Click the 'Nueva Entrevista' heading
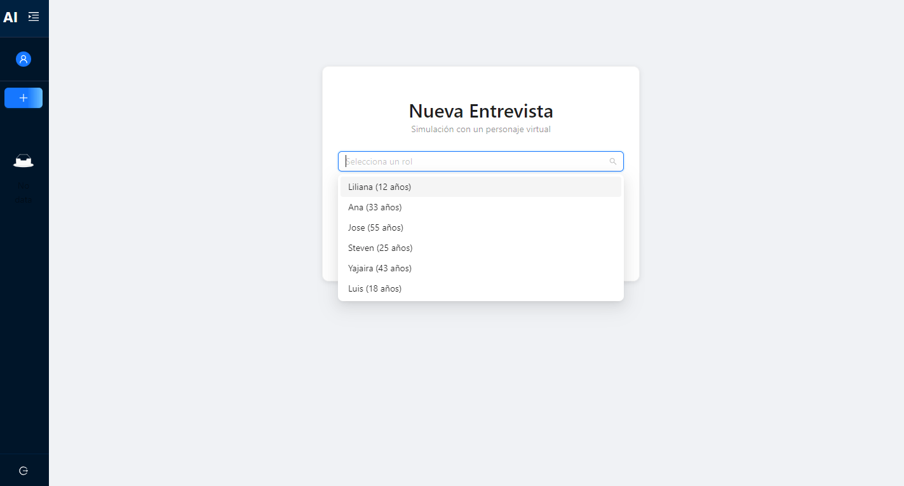 pyautogui.click(x=481, y=111)
